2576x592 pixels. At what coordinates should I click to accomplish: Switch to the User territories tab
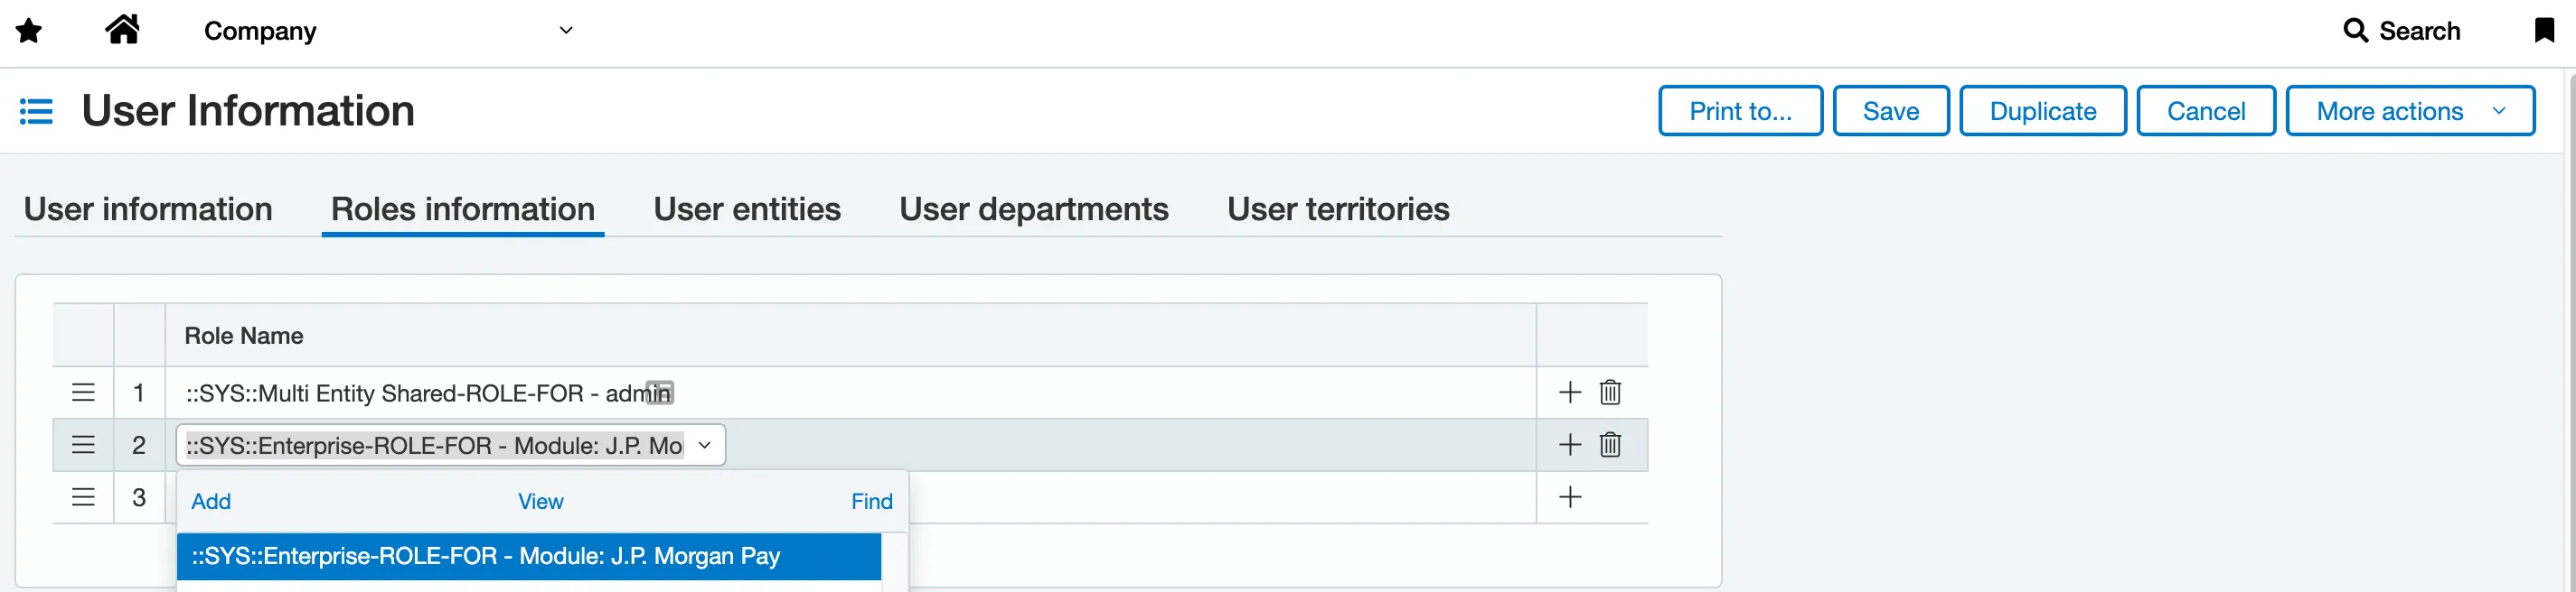1338,208
